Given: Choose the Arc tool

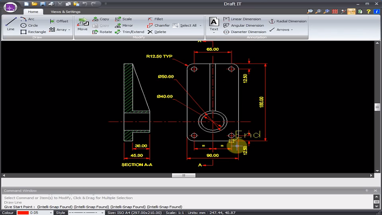Looking at the screenshot, I should click(x=27, y=19).
